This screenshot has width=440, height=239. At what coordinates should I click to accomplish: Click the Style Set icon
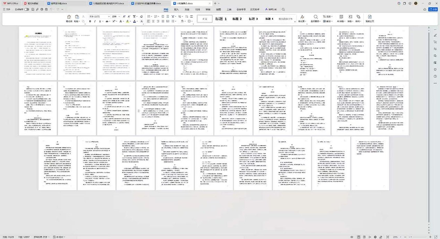pyautogui.click(x=302, y=17)
